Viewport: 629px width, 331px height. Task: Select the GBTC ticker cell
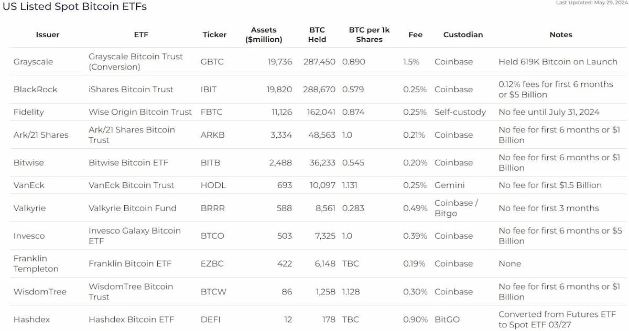pos(212,61)
